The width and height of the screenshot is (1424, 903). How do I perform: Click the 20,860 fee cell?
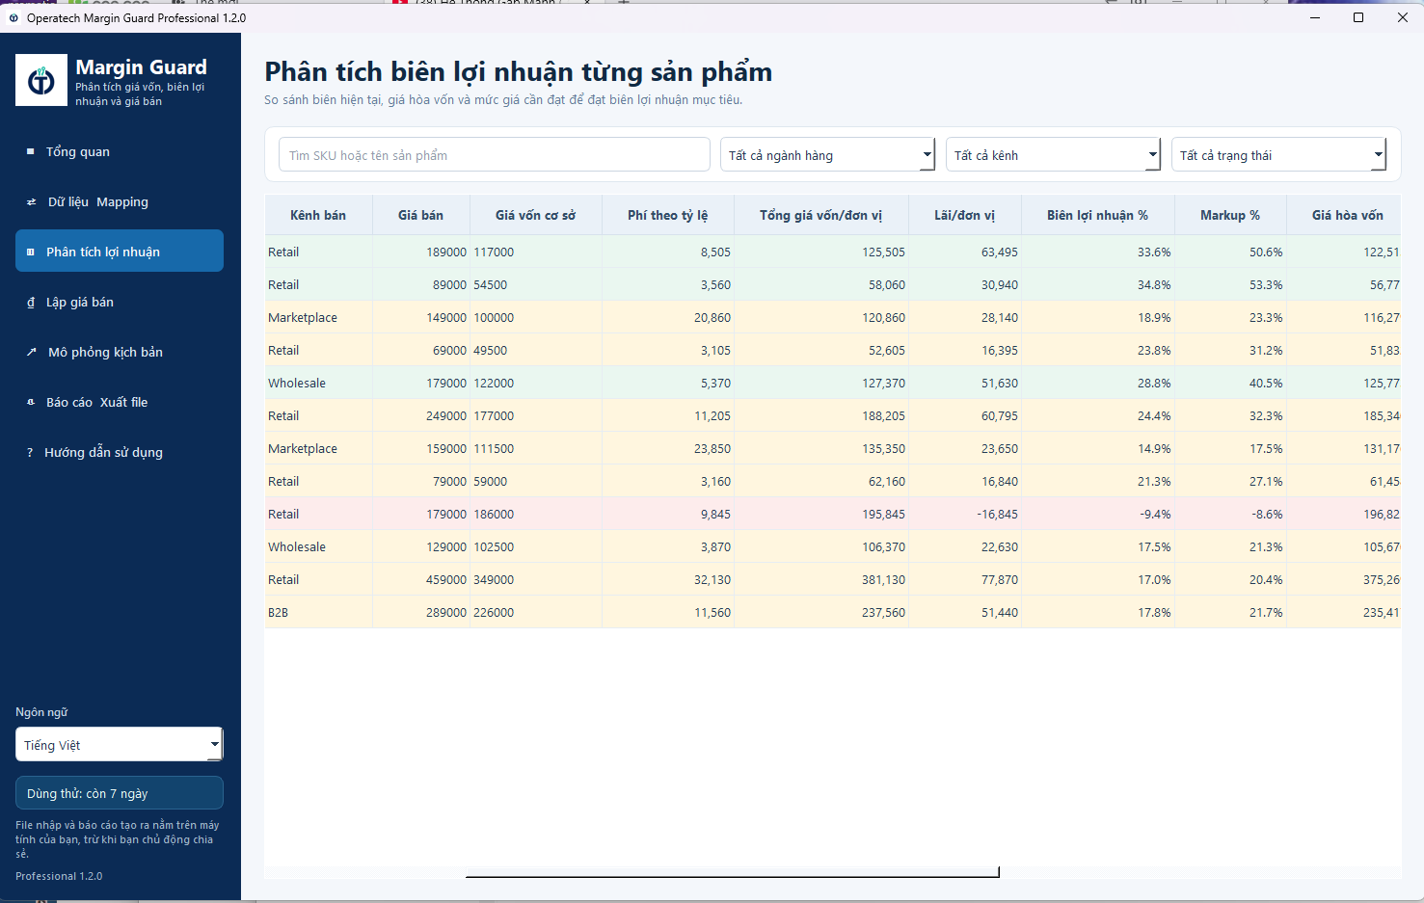[x=668, y=317]
